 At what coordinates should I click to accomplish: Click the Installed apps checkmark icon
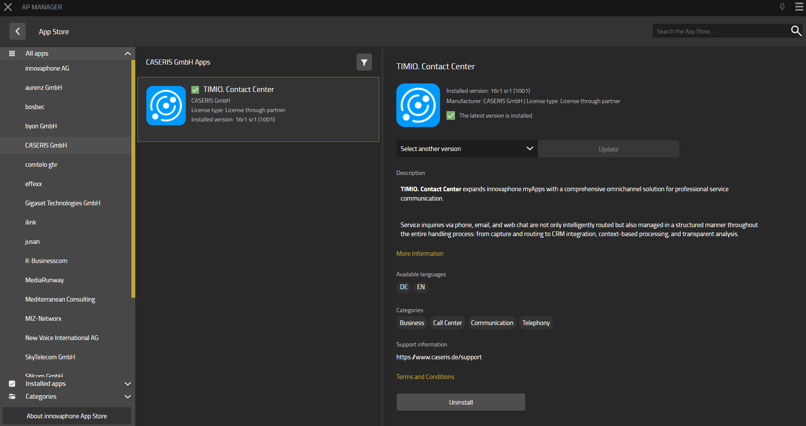point(12,384)
